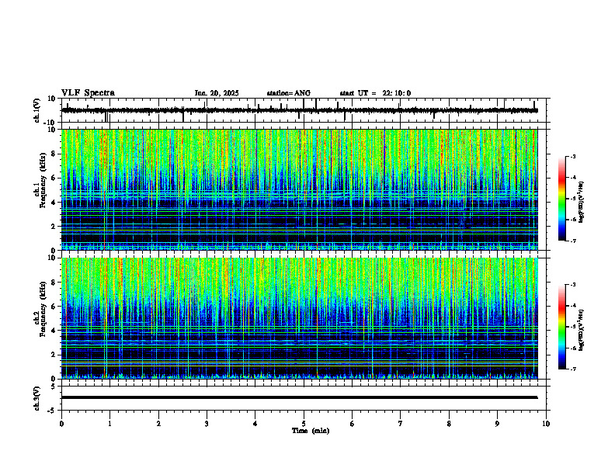Image resolution: width=615 pixels, height=475 pixels.
Task: Click the "-7" value below the ch.2 colorbar
Action: 573,369
